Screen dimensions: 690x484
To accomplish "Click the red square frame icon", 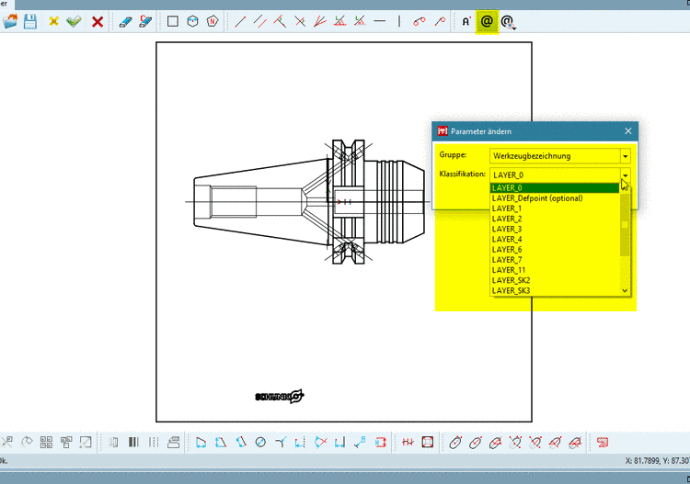I will (x=427, y=443).
